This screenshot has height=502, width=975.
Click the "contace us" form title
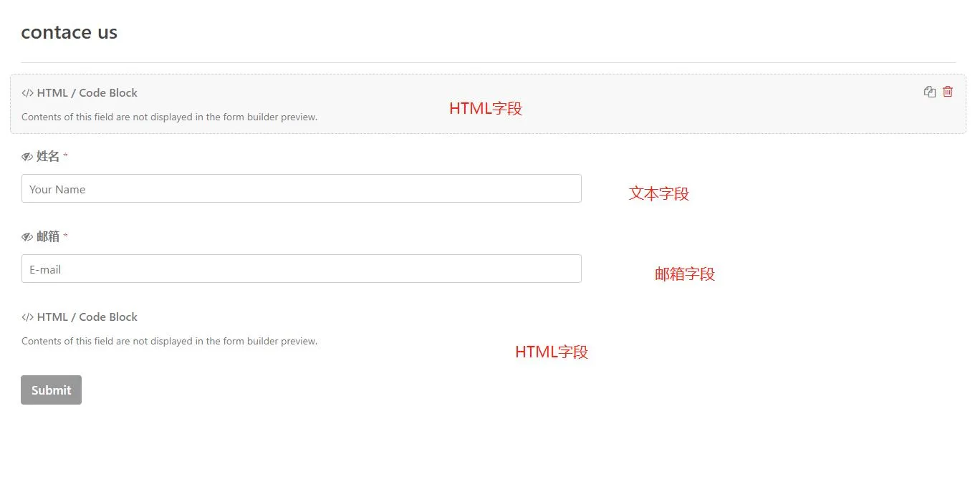(69, 32)
